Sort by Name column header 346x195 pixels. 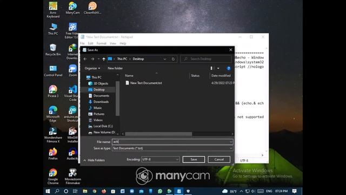(x=129, y=76)
